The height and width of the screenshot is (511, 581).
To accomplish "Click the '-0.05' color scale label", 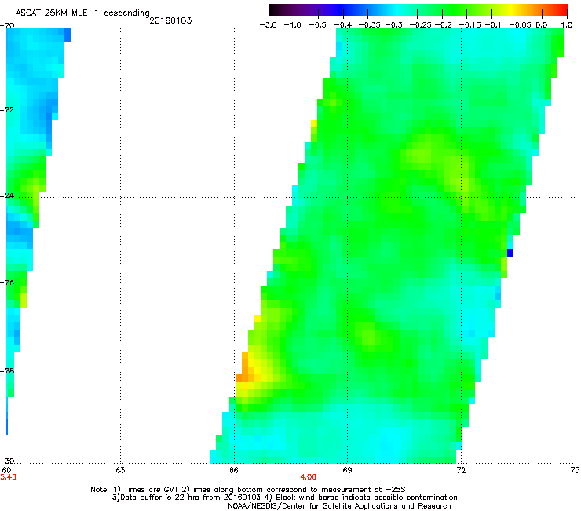I will click(521, 25).
